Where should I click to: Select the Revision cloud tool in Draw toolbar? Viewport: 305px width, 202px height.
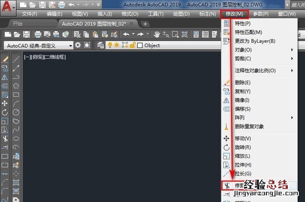click(16, 121)
